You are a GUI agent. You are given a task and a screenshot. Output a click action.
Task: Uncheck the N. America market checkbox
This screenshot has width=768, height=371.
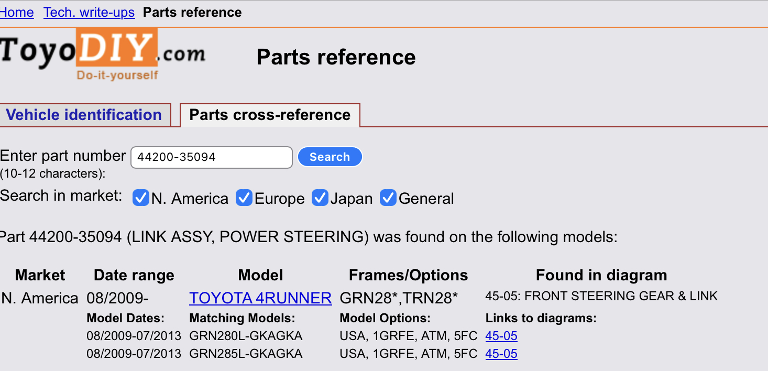click(x=140, y=198)
